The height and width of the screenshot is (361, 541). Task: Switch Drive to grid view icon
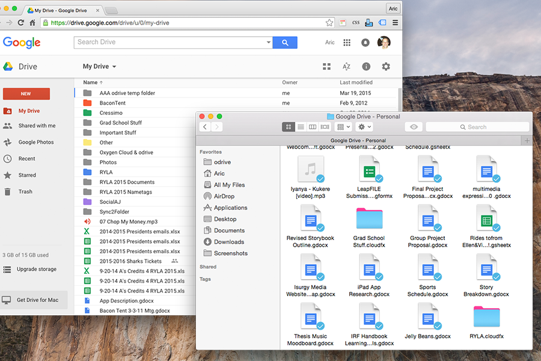tap(326, 66)
